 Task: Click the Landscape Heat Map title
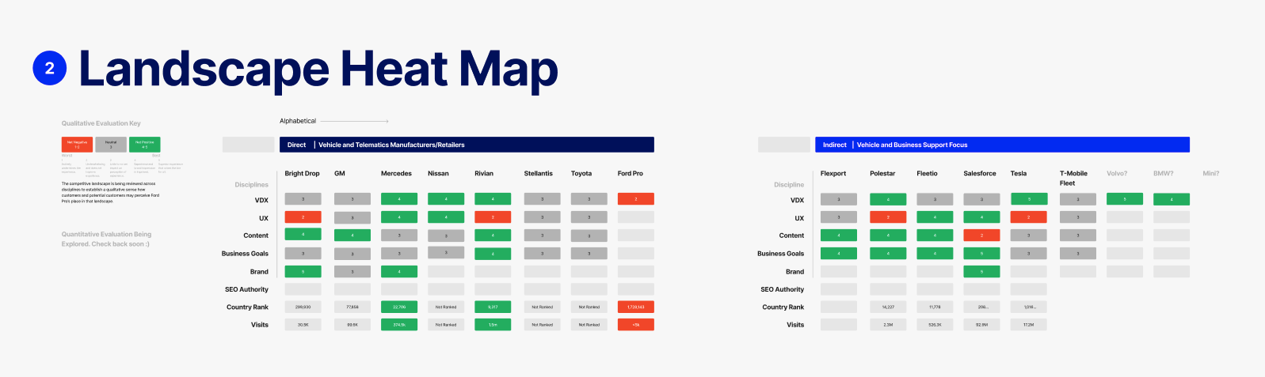(318, 69)
